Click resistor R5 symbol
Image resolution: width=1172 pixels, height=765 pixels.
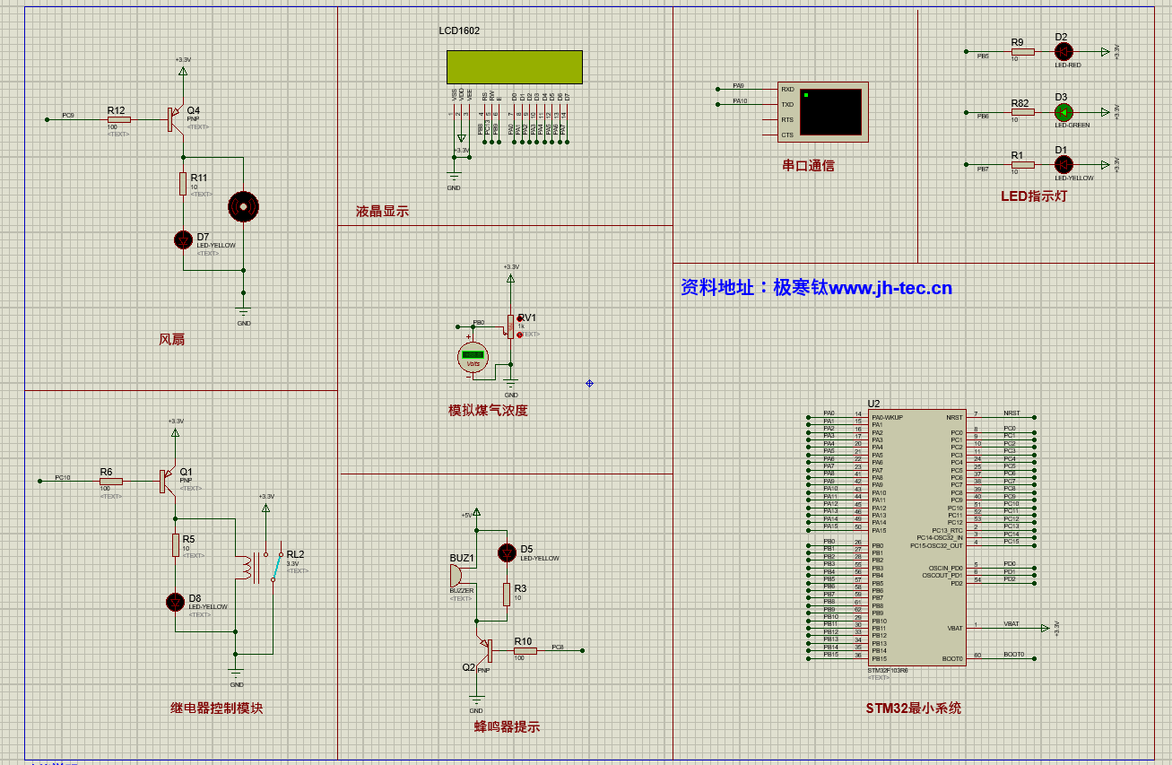176,545
